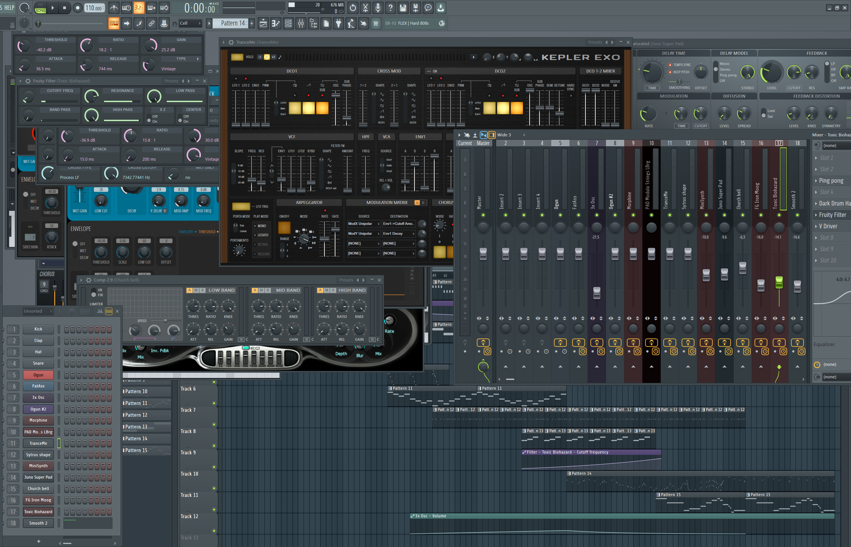Click the Kick channel button
The height and width of the screenshot is (547, 851).
[38, 329]
